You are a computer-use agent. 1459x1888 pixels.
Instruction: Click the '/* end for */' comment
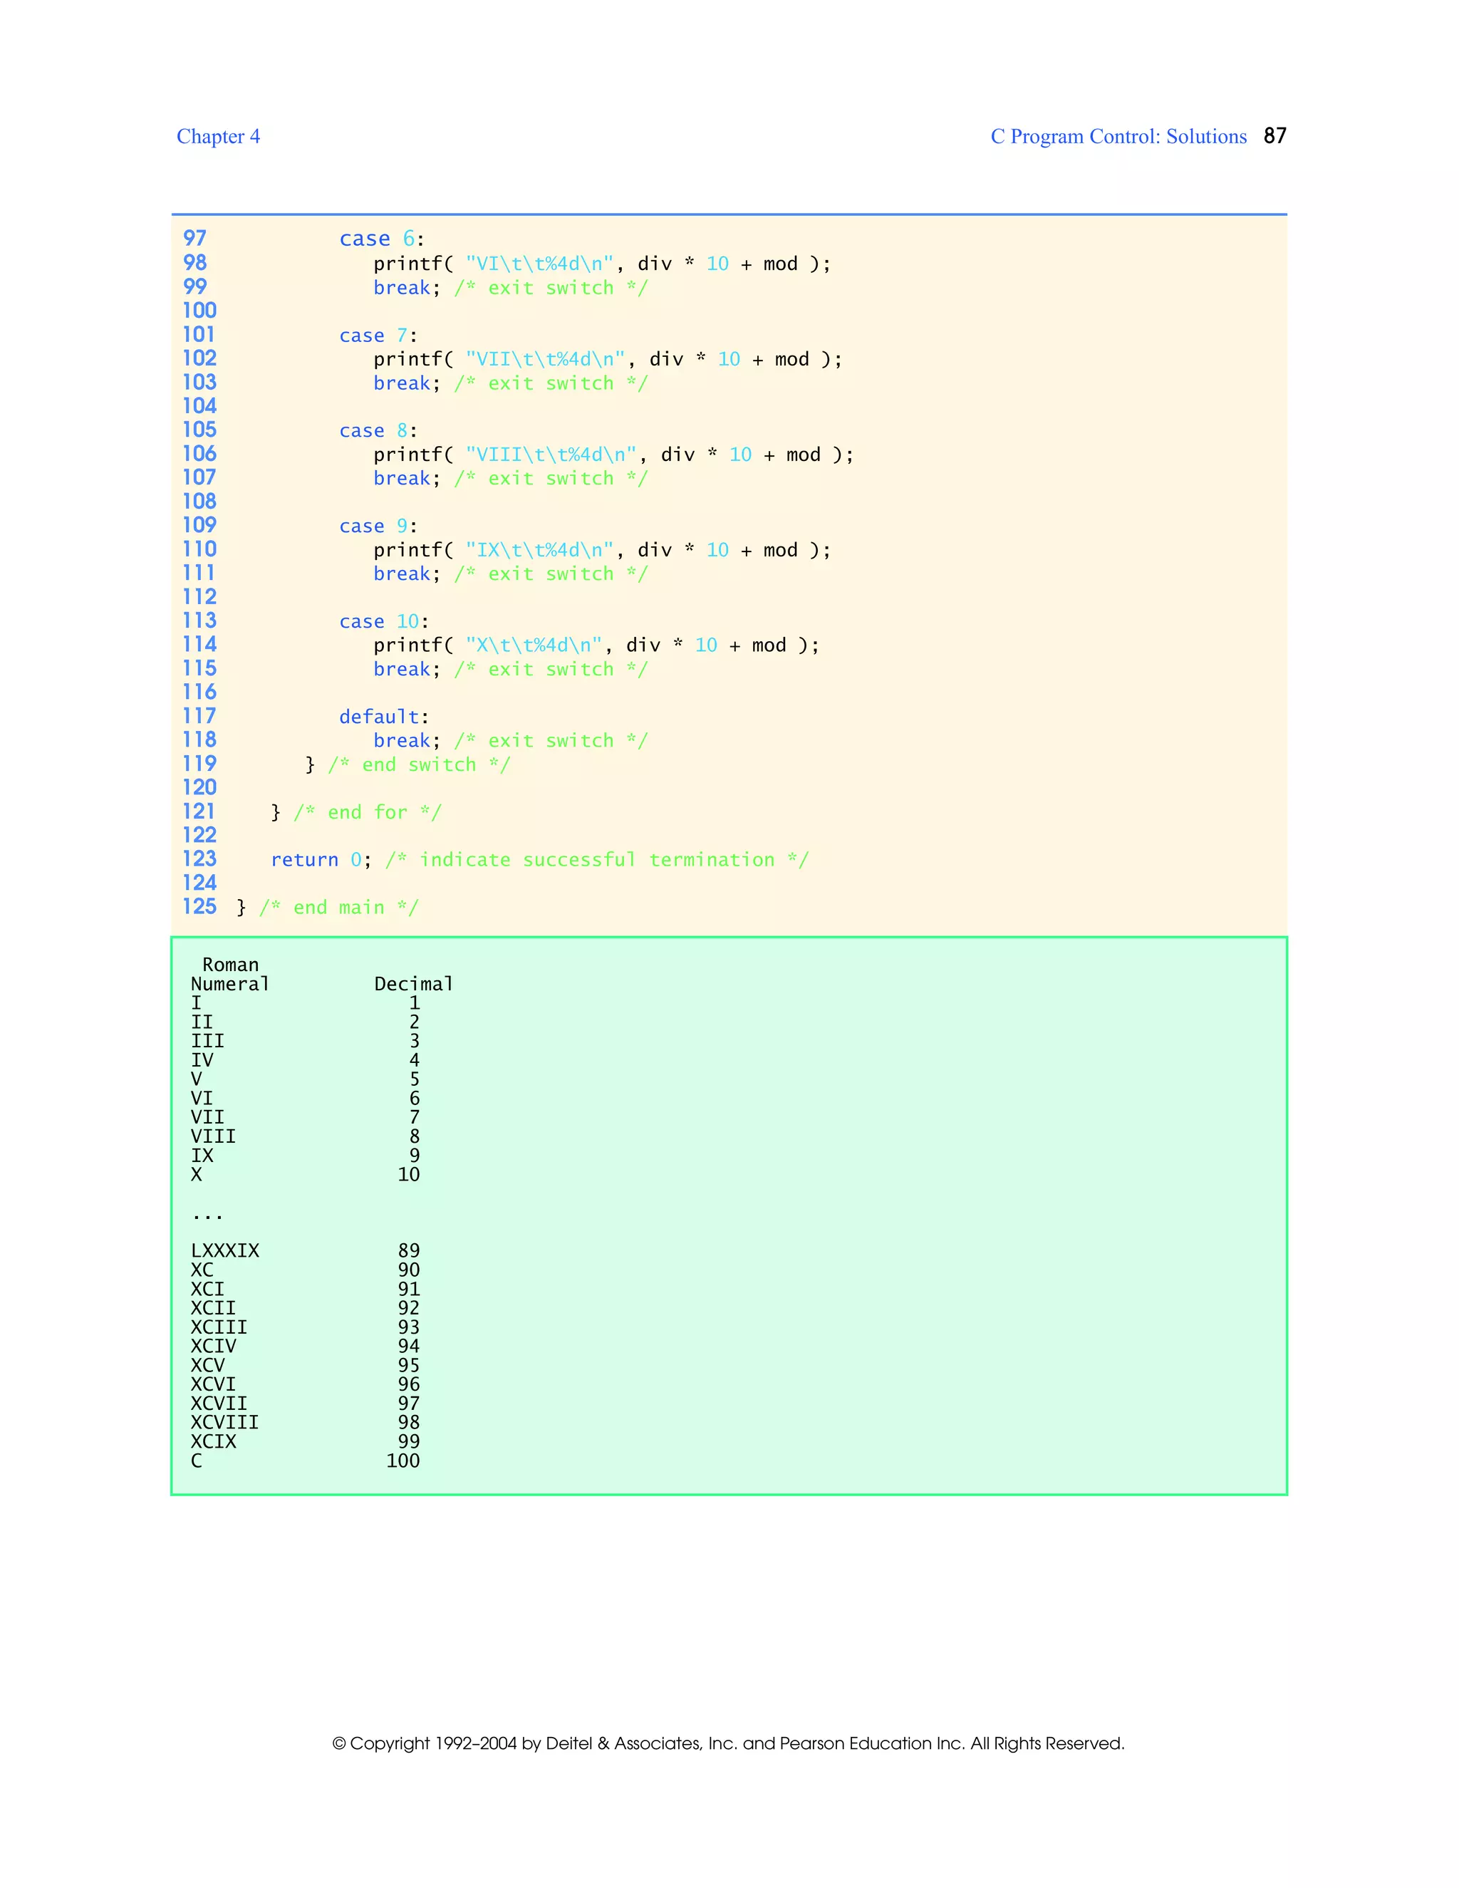point(368,813)
